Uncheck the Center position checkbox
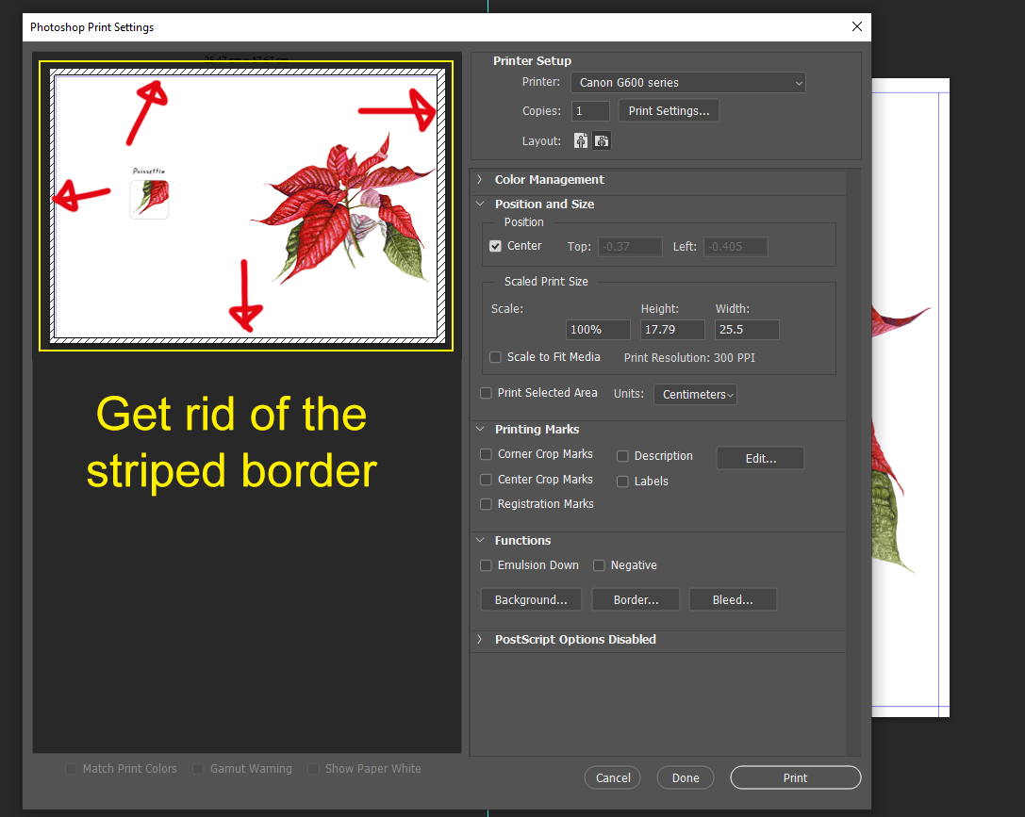This screenshot has height=817, width=1025. [x=495, y=245]
